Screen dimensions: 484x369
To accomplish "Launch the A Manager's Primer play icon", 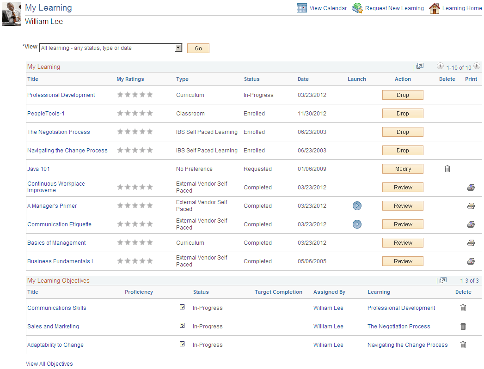I will pyautogui.click(x=357, y=206).
